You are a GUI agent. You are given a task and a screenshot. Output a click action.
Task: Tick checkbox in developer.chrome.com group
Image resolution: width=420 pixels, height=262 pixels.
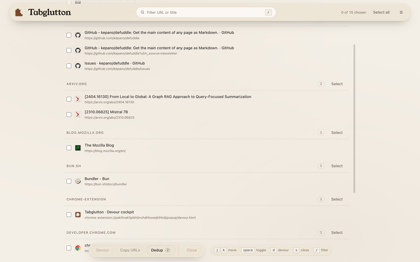69,248
